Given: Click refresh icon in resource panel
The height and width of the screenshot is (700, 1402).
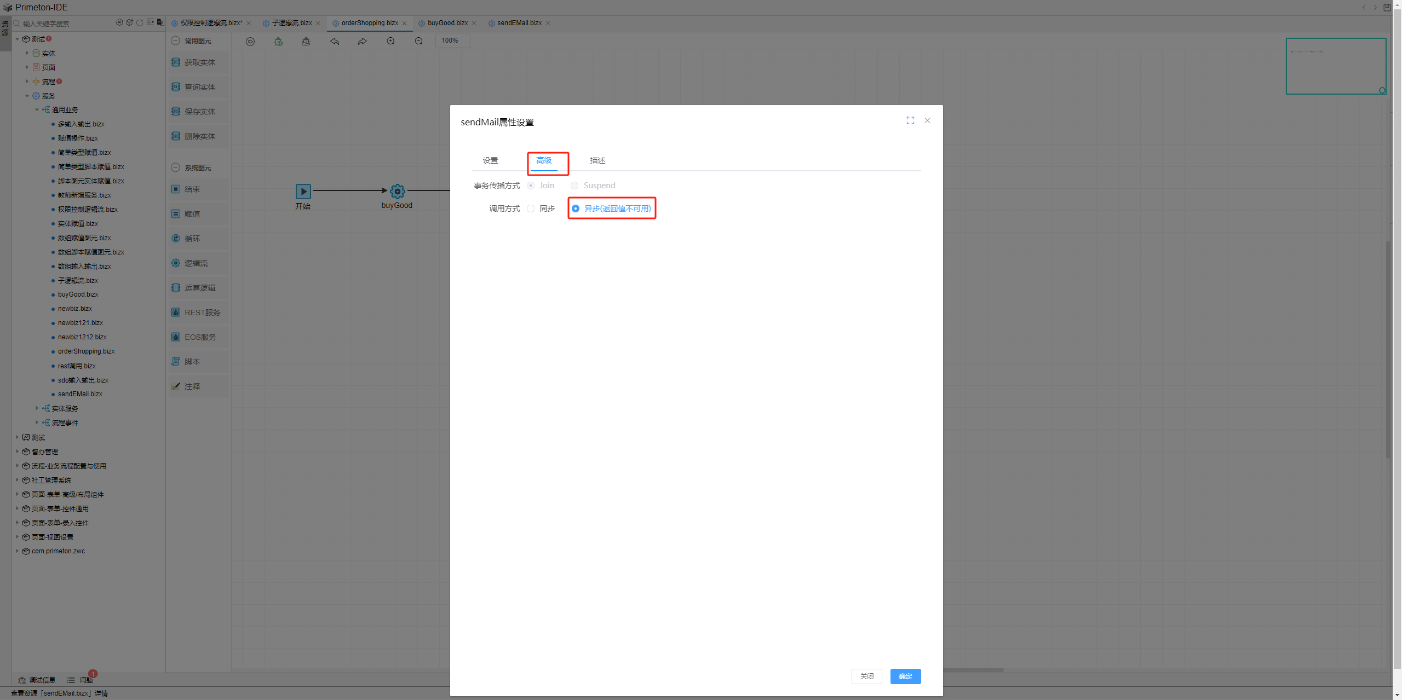Looking at the screenshot, I should pos(140,23).
